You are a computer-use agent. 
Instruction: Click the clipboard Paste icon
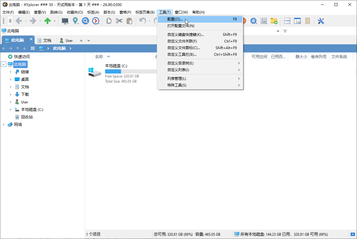[129, 21]
